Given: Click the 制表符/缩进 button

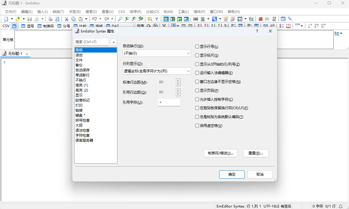Looking at the screenshot, I should (220, 153).
